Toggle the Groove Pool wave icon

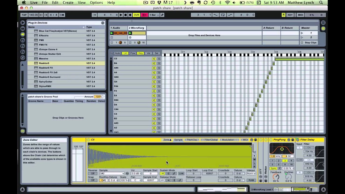[x=23, y=131]
